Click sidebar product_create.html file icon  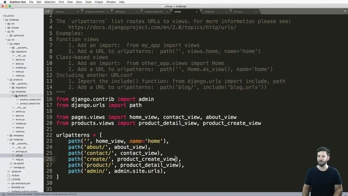click(x=17, y=100)
